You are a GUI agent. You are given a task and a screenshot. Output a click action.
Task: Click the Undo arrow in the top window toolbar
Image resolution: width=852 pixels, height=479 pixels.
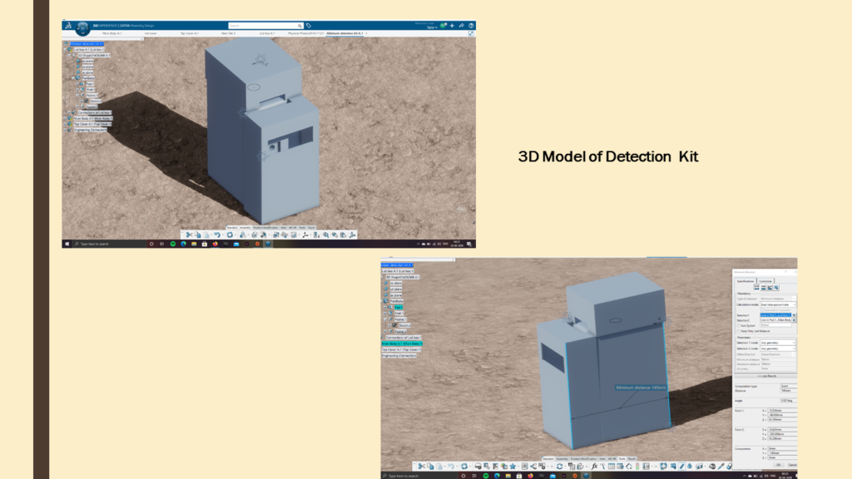point(217,235)
